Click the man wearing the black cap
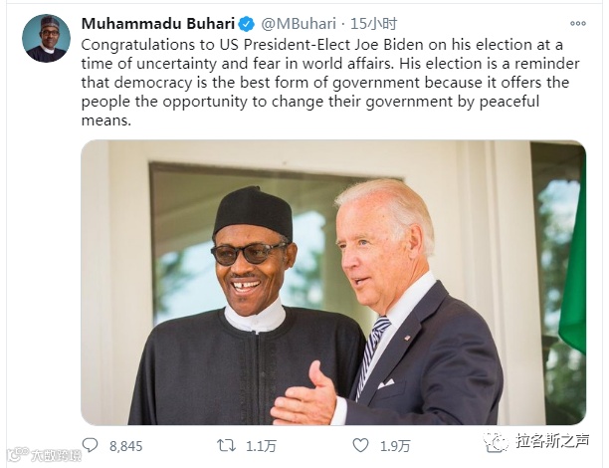609x468 pixels. pos(249,299)
